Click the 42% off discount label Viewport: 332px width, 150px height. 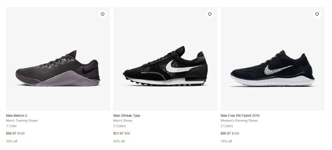(119, 141)
